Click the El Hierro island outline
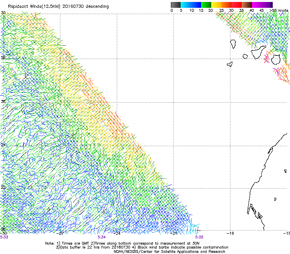 [x=230, y=64]
